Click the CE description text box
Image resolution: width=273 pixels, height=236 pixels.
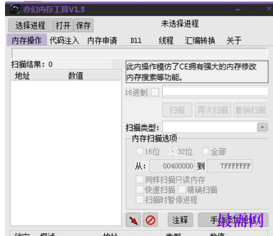pos(197,72)
